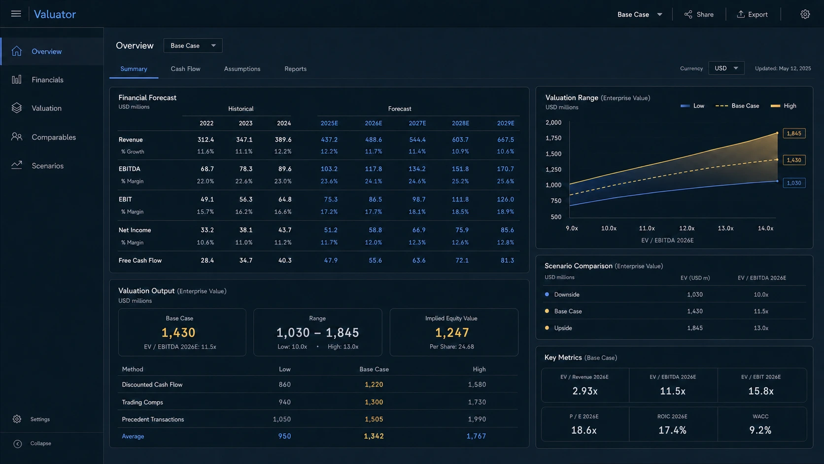The image size is (824, 464).
Task: Click the Base Case scenario comparison row
Action: click(x=674, y=311)
